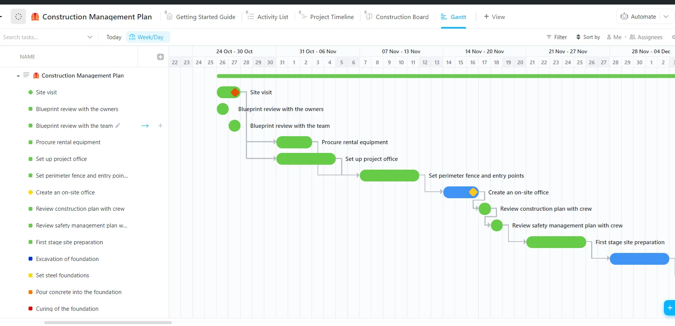Toggle the Week/Day zoom mode
Image resolution: width=675 pixels, height=326 pixels.
(148, 37)
